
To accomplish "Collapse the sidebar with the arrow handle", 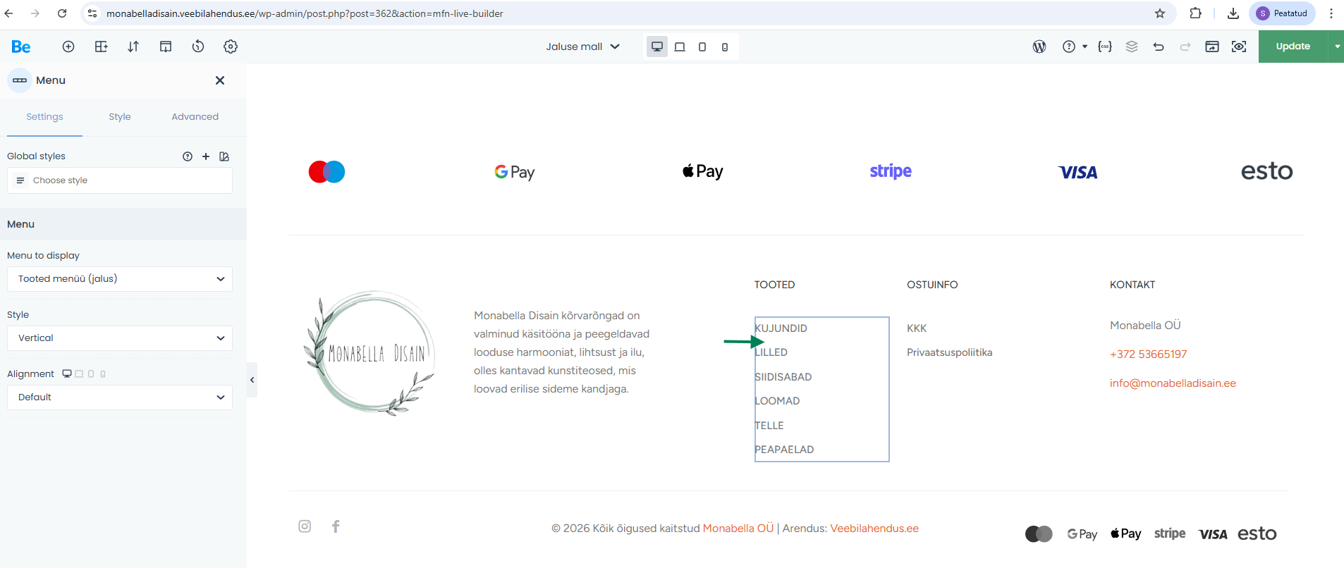I will 252,380.
